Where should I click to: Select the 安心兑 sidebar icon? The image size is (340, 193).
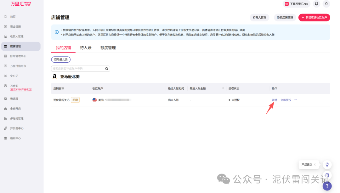[x=5, y=76]
